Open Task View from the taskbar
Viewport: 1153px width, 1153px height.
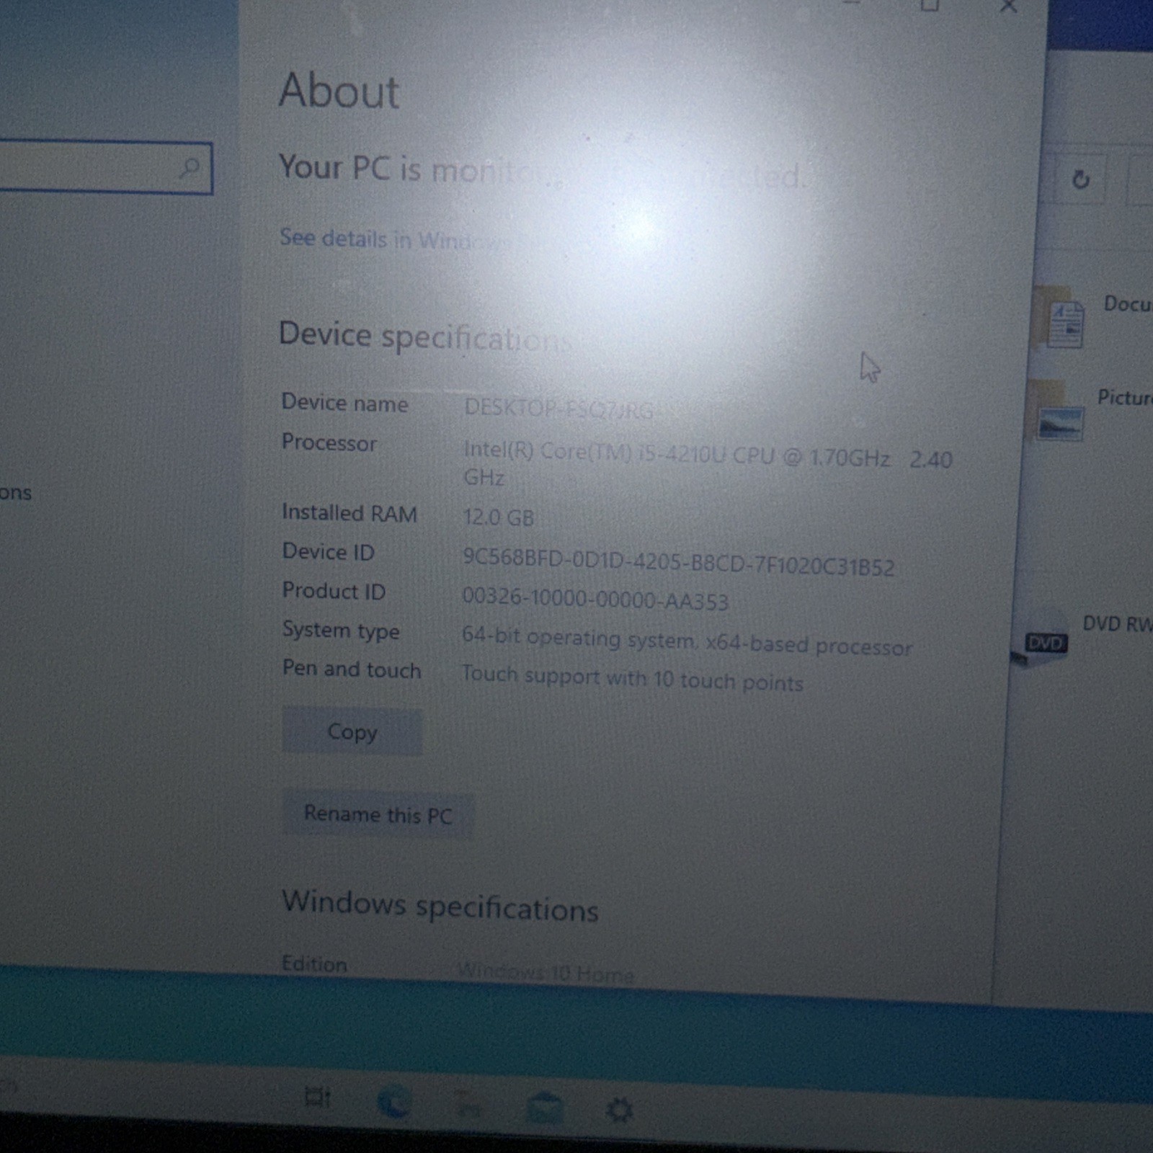[x=317, y=1098]
